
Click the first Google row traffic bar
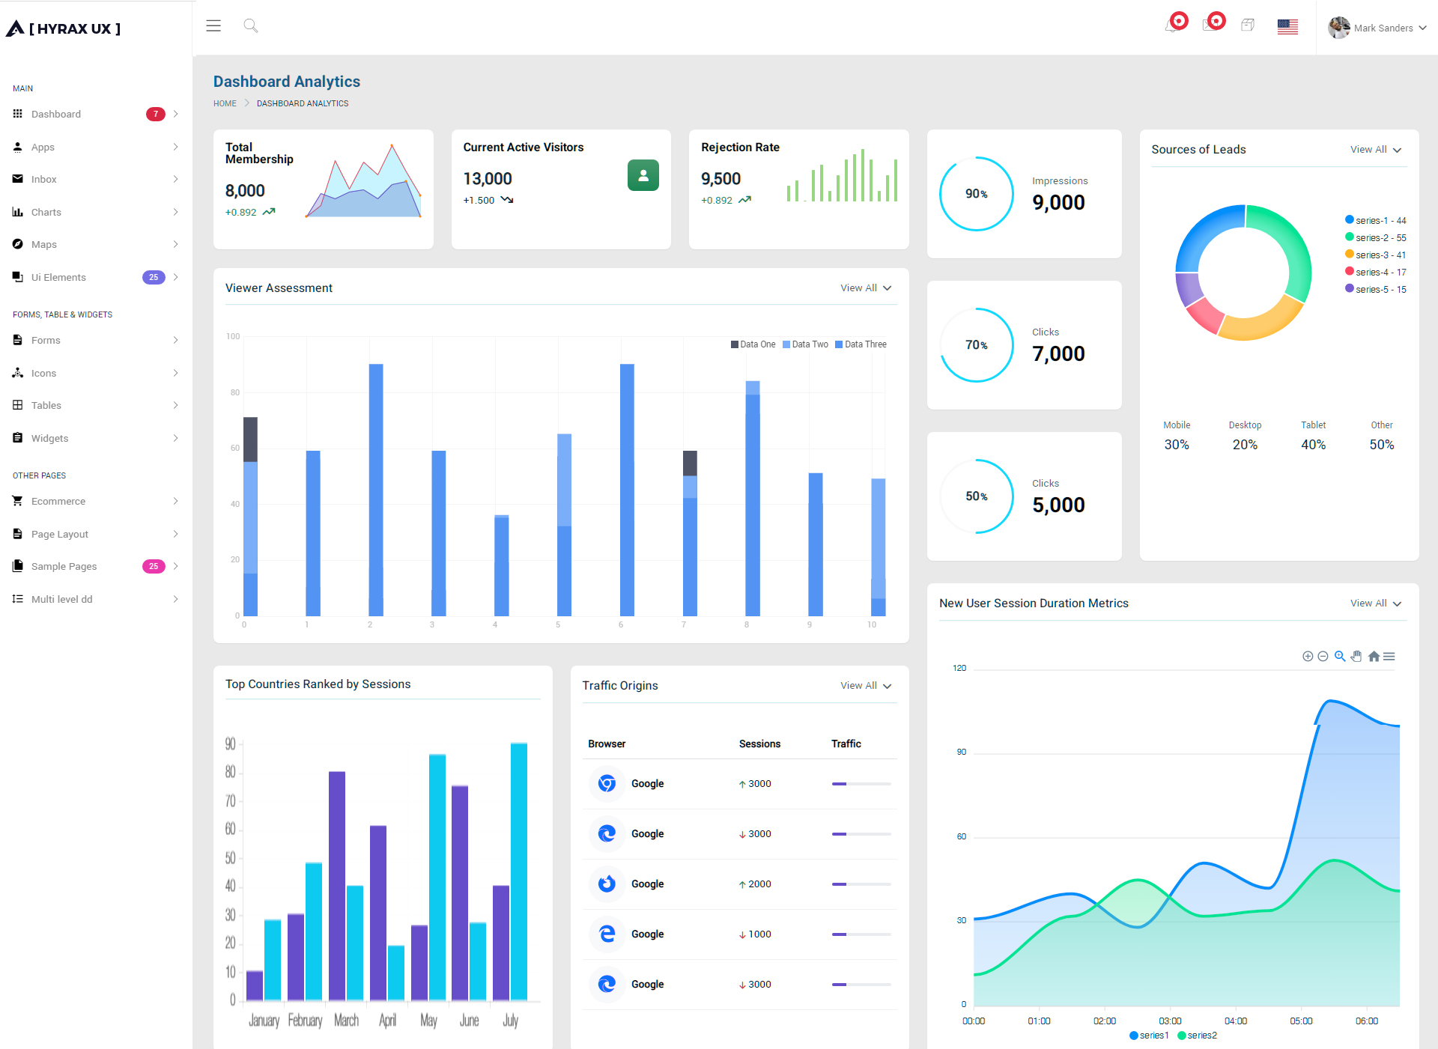tap(861, 784)
